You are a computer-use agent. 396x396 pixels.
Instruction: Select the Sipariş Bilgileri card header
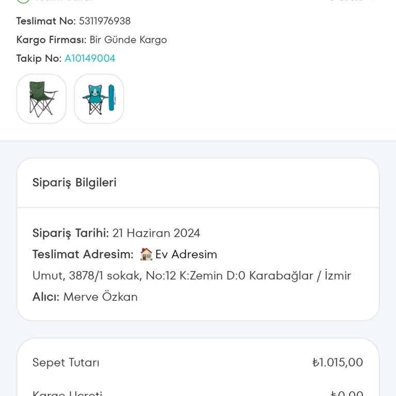pos(75,183)
